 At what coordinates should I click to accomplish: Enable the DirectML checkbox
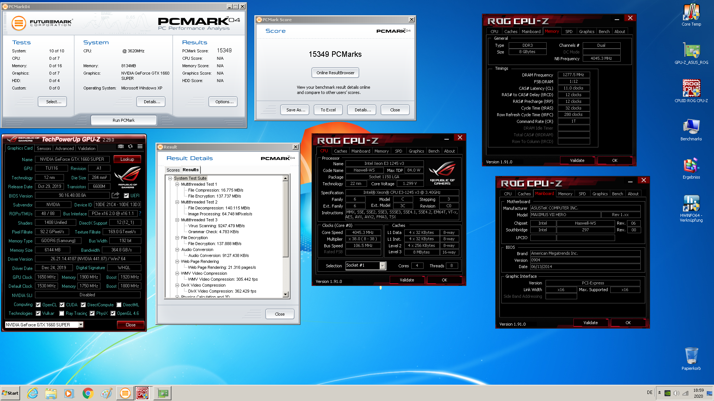click(119, 305)
